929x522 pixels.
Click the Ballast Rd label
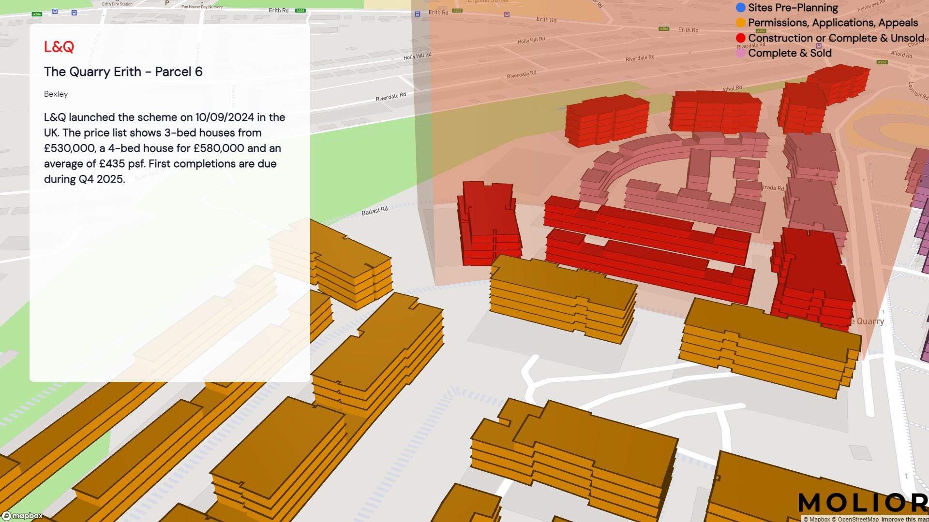(375, 211)
